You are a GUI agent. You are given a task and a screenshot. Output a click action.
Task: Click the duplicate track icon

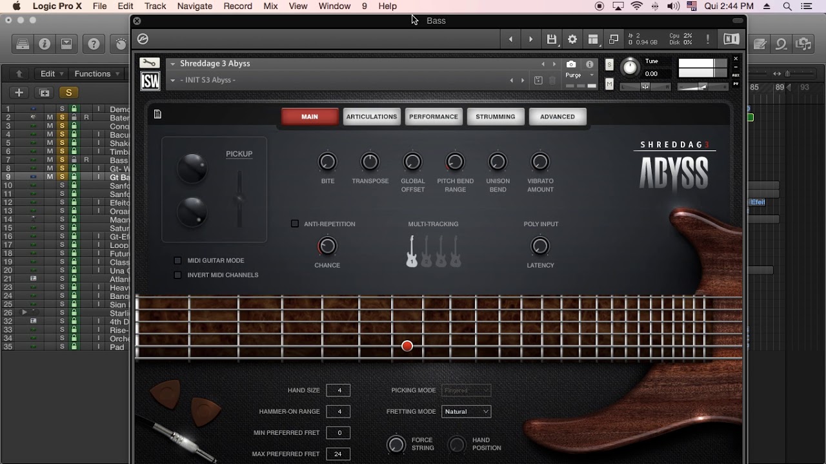pos(44,93)
